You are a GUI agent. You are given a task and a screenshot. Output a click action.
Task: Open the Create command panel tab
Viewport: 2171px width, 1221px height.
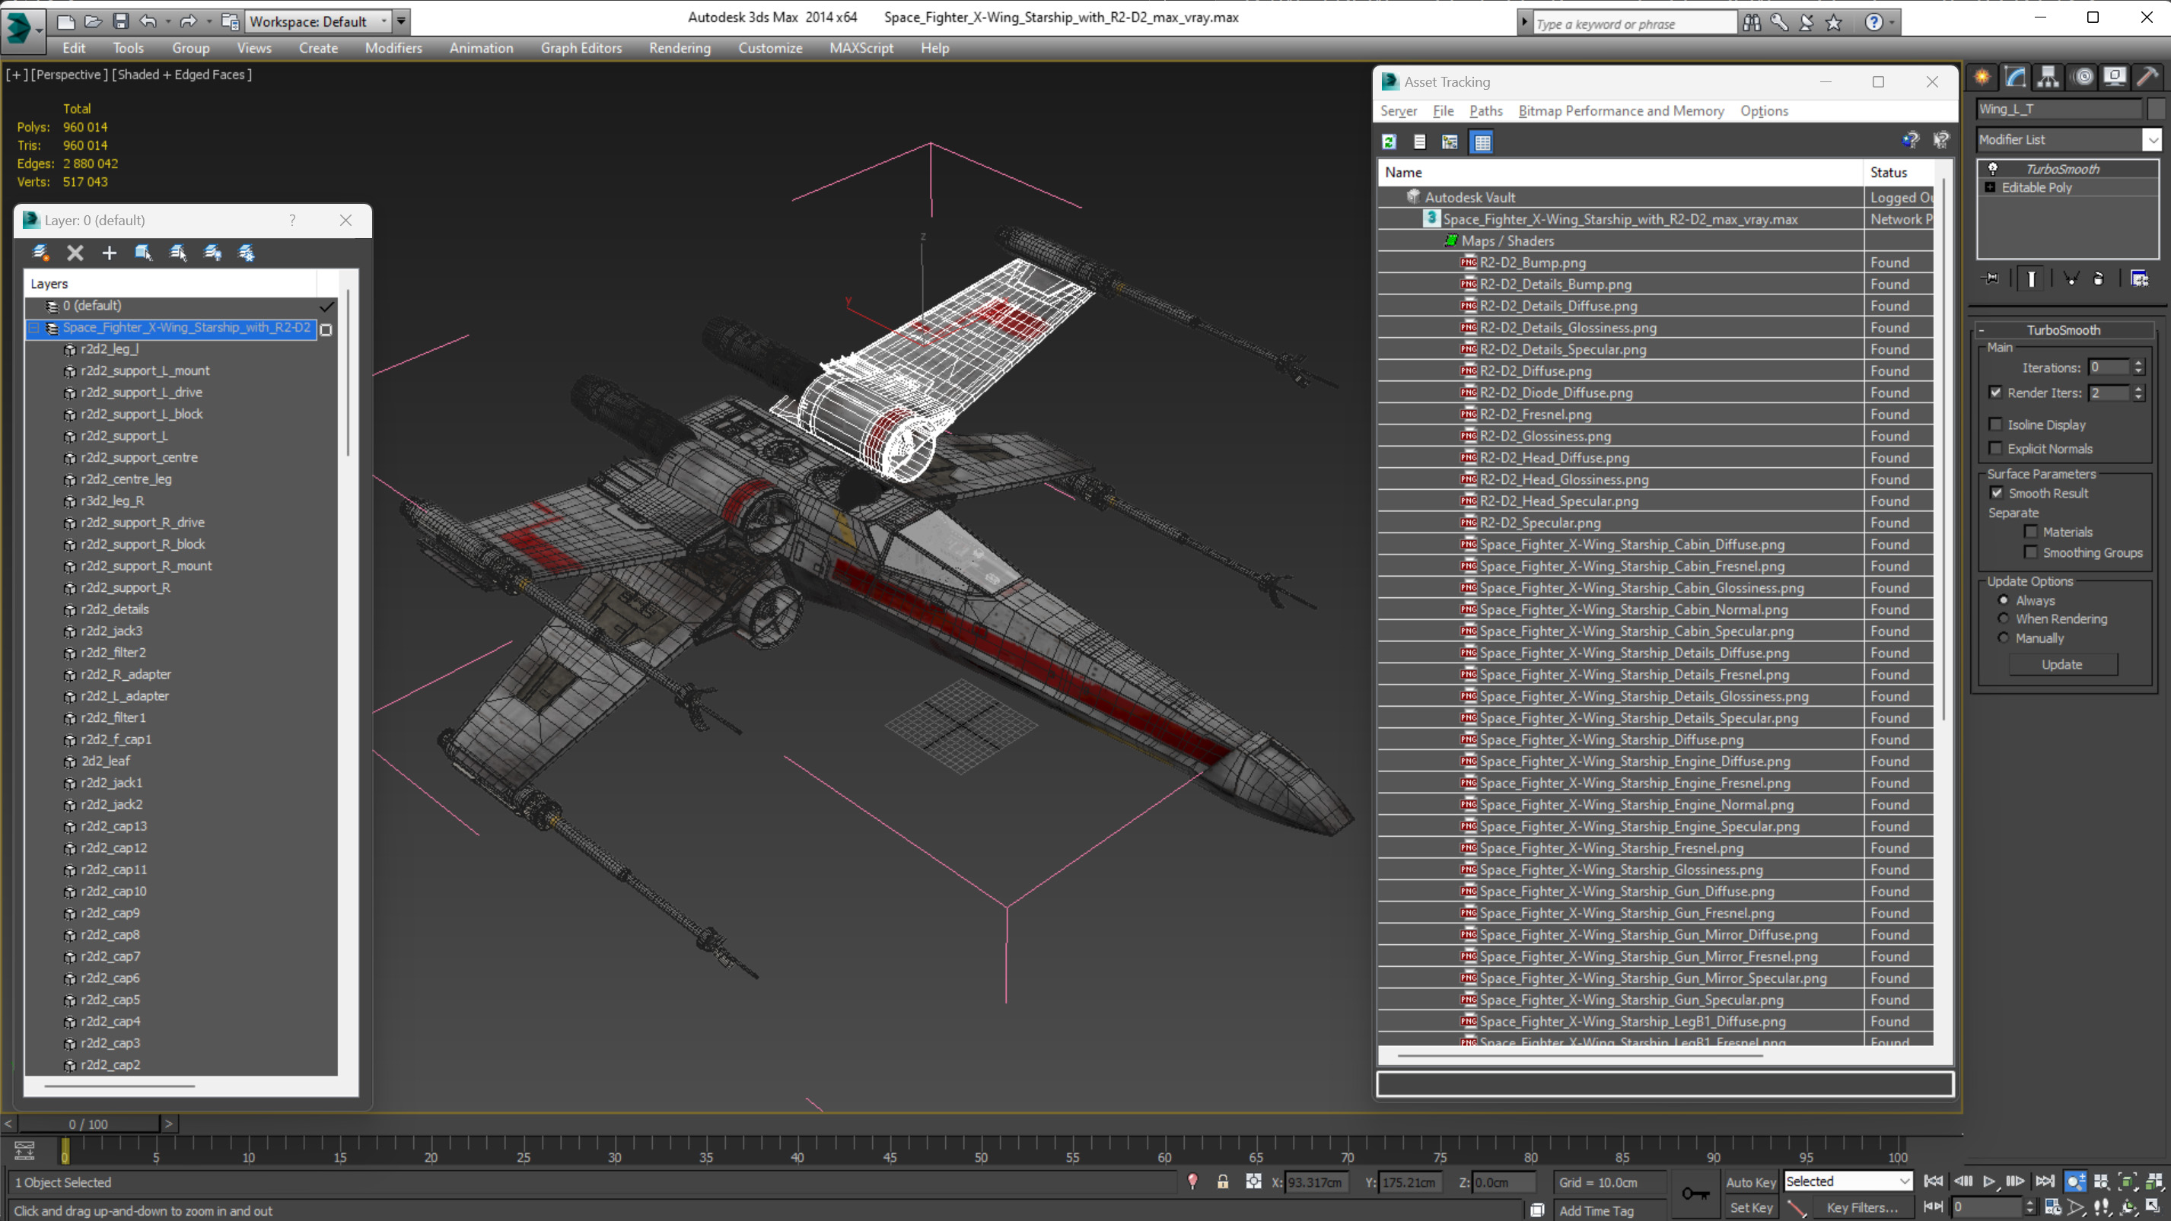(x=1982, y=77)
